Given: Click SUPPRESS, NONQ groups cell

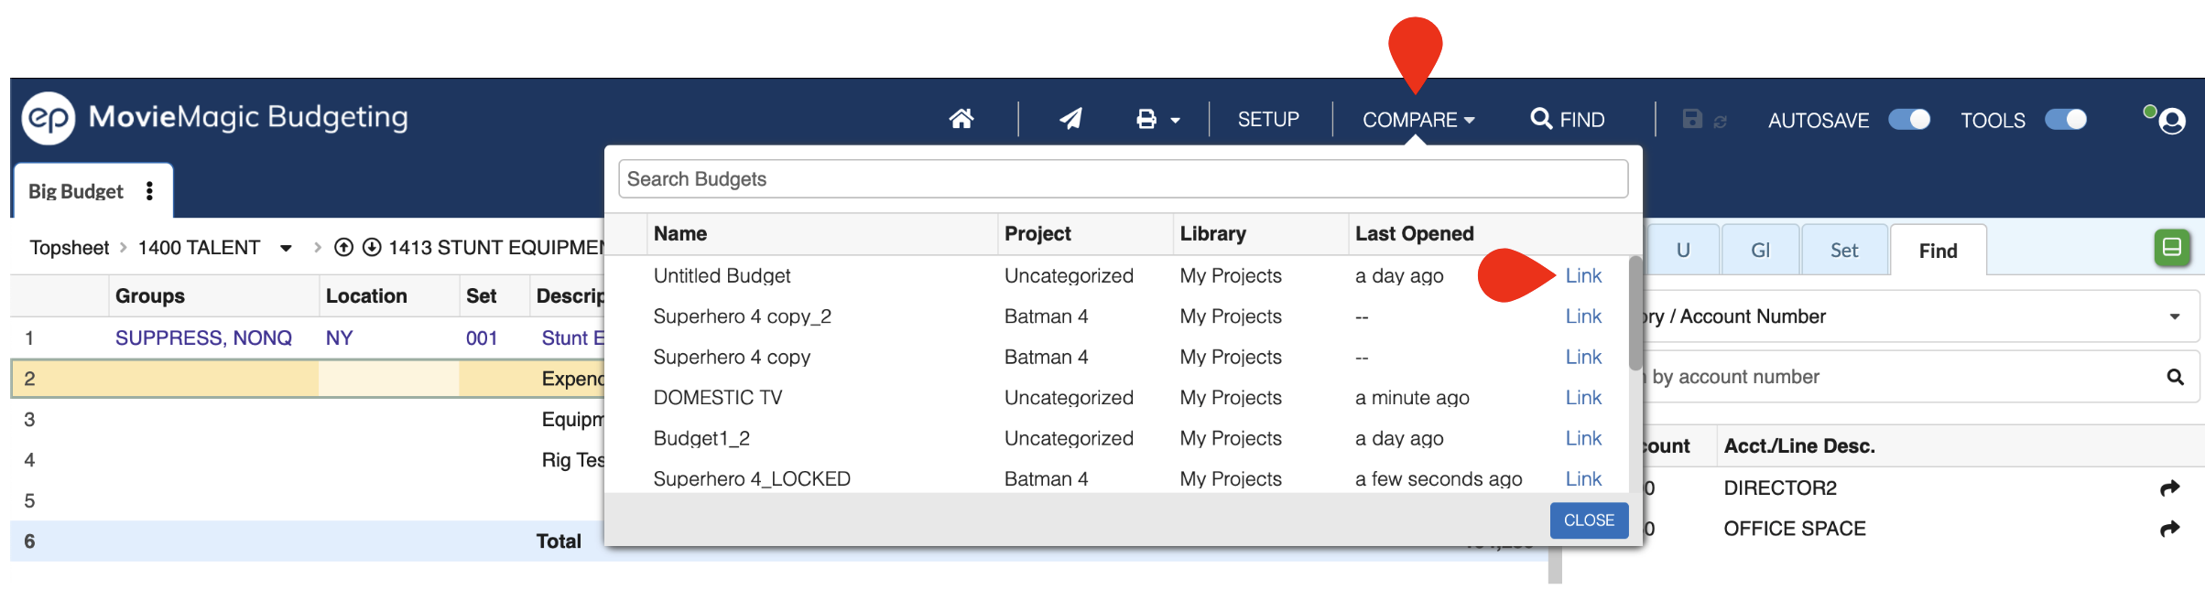Looking at the screenshot, I should (203, 337).
